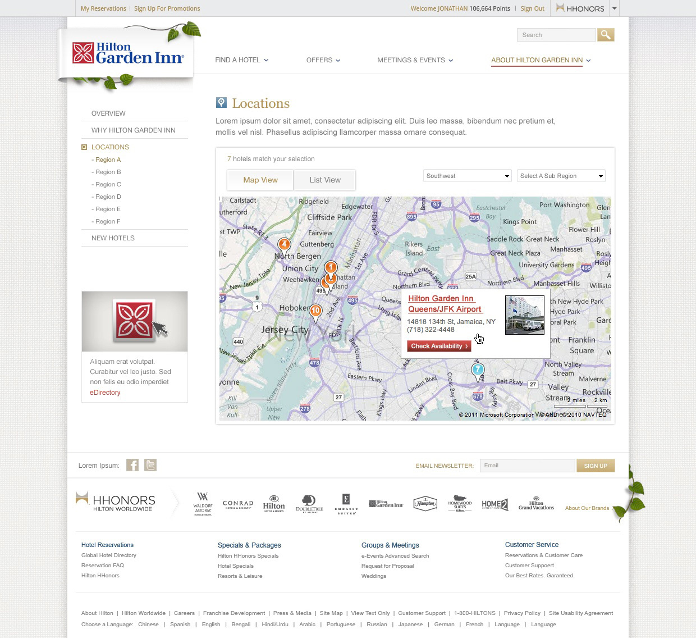The width and height of the screenshot is (696, 638).
Task: Click the Conrad brand logo
Action: tap(238, 504)
